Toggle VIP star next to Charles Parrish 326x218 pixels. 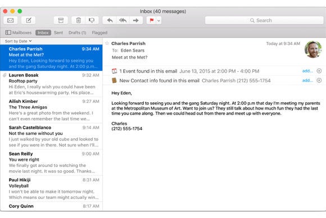[107, 43]
